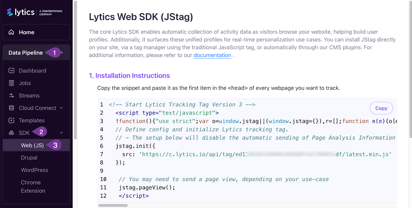Click the 'Lytics Web SDK (JStag)' heading
412x208 pixels.
(x=141, y=17)
